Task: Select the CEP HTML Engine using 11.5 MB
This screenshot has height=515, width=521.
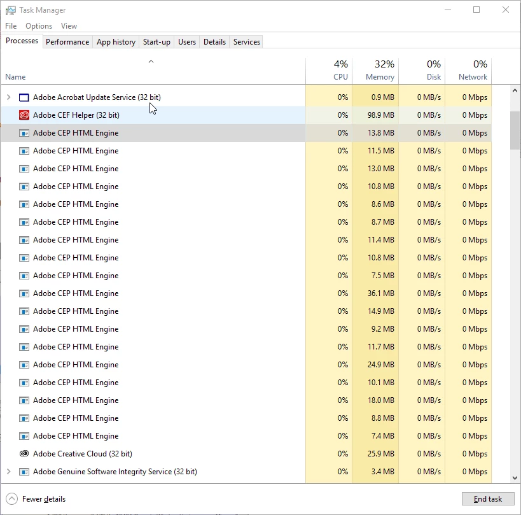Action: pyautogui.click(x=246, y=151)
